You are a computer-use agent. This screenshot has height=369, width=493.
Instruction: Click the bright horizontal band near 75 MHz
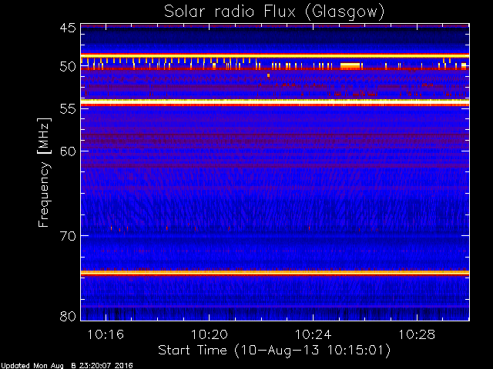(274, 273)
